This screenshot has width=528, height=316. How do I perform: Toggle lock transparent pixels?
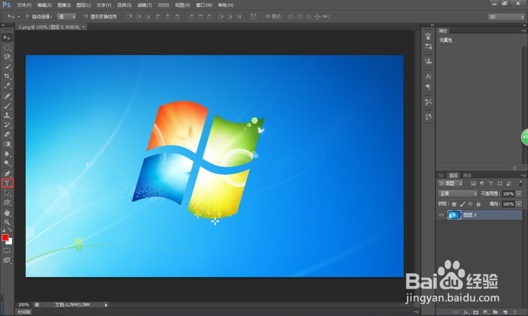click(x=454, y=204)
